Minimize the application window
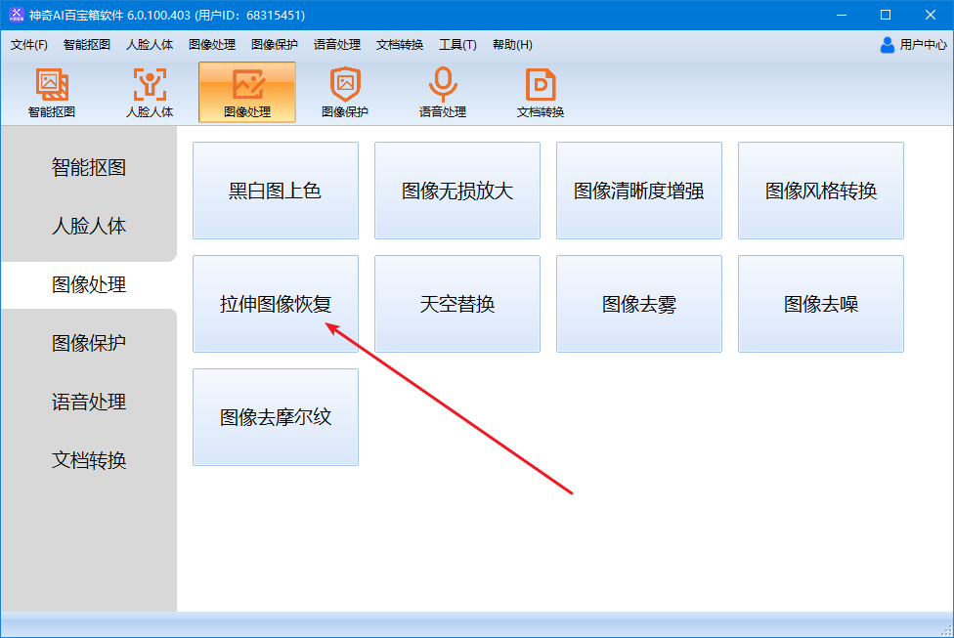Screen dimensions: 954x638 842,15
